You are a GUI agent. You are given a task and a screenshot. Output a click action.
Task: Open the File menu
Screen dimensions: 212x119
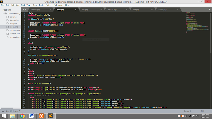pyautogui.click(x=2, y=5)
